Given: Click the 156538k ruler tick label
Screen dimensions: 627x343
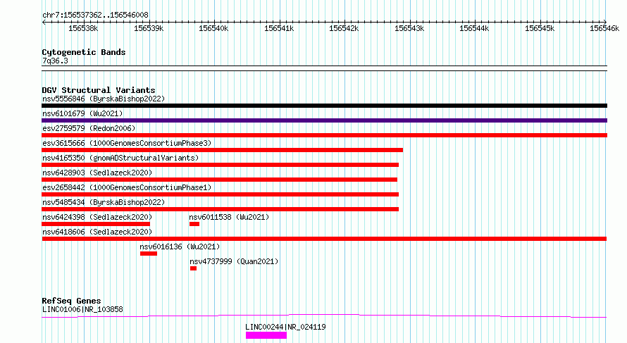Looking at the screenshot, I should click(x=83, y=28).
